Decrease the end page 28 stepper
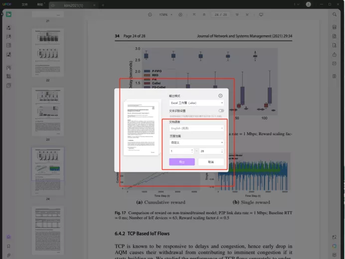The width and height of the screenshot is (345, 259). point(222,152)
